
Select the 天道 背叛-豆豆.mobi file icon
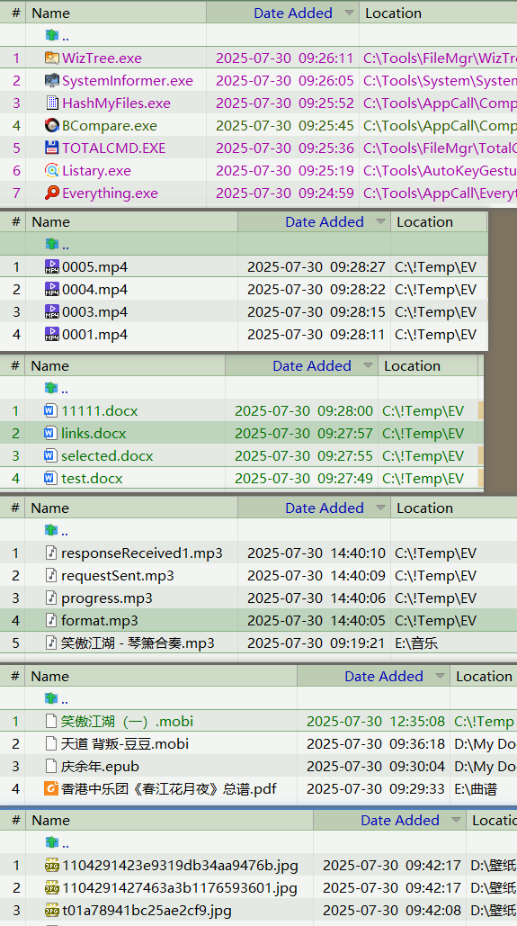click(x=51, y=743)
